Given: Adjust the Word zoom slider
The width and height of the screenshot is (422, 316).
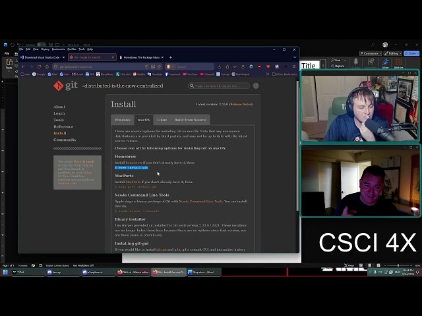Looking at the screenshot, I should click(x=398, y=265).
